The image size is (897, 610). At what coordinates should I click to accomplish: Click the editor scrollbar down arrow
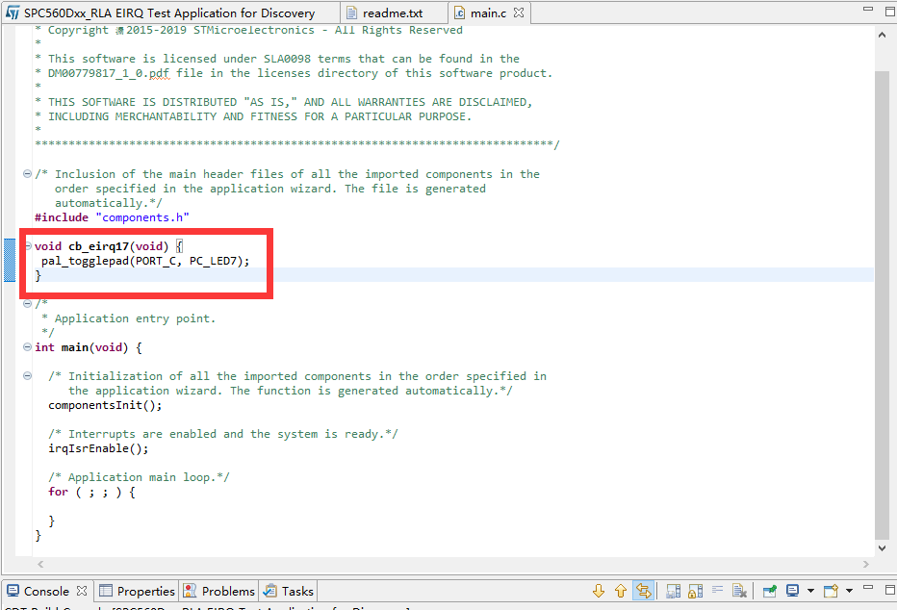tap(883, 548)
